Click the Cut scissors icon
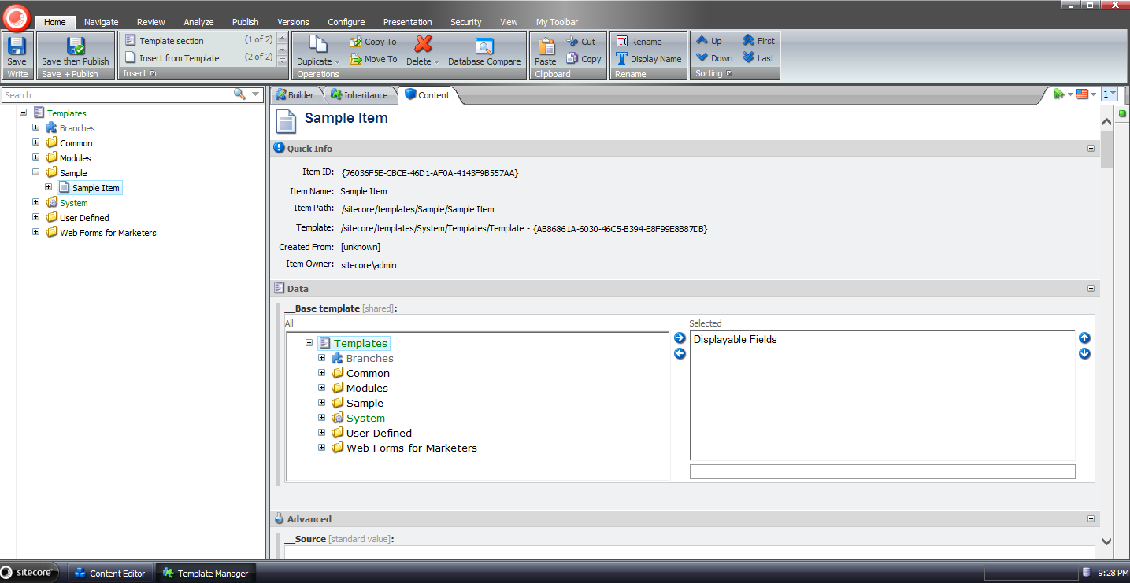Image resolution: width=1130 pixels, height=583 pixels. tap(572, 42)
